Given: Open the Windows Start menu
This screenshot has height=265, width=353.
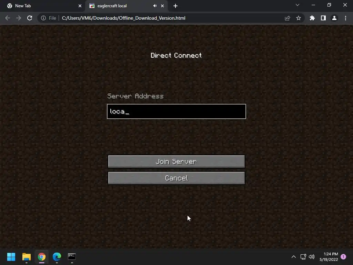Looking at the screenshot, I should point(11,257).
